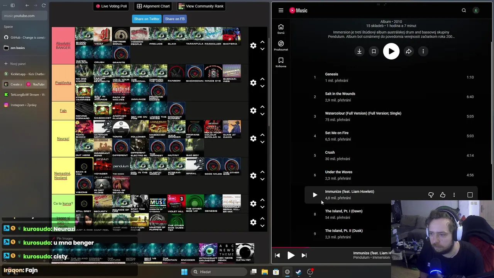Move Nemastné, Neslané tier down arrow
Image resolution: width=494 pixels, height=278 pixels.
point(262,179)
